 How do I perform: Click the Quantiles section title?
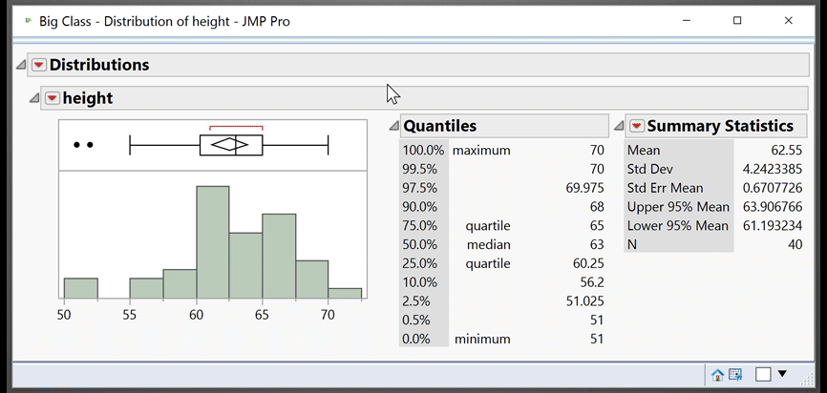coord(440,126)
